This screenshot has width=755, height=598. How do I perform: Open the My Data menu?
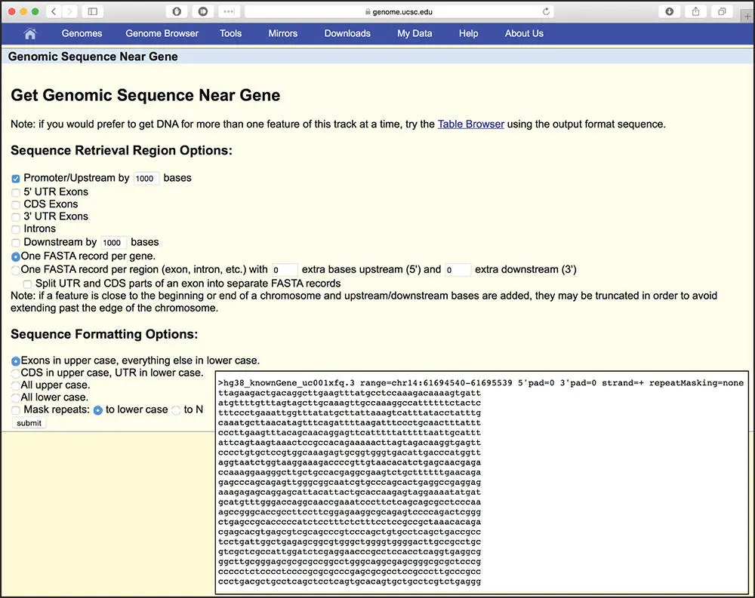tap(414, 33)
